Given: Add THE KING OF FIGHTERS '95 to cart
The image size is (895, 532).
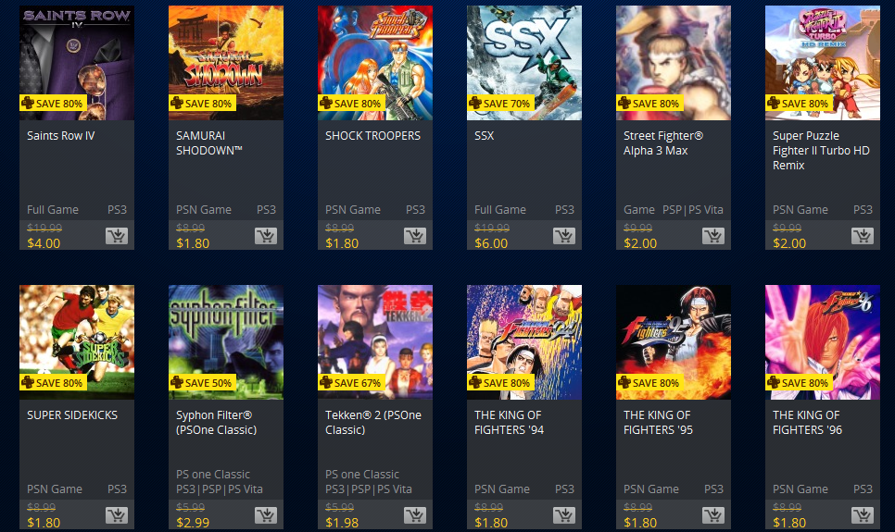Looking at the screenshot, I should pyautogui.click(x=712, y=515).
